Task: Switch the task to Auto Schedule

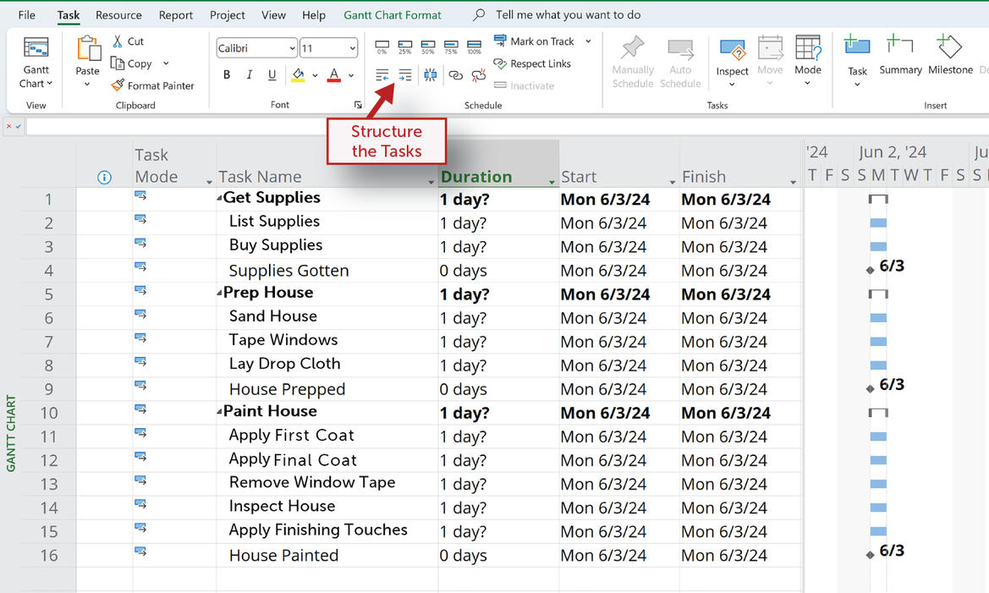Action: click(x=680, y=62)
